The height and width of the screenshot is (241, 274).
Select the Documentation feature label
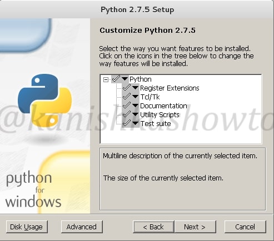[163, 106]
